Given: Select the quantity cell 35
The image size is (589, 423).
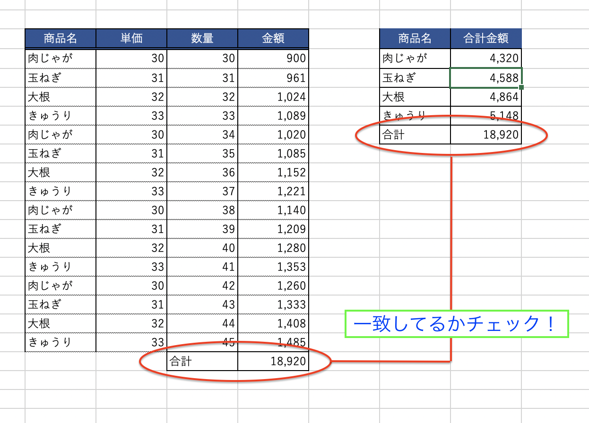Looking at the screenshot, I should click(x=202, y=153).
